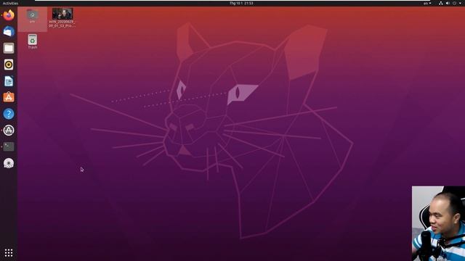Open the Help icon in the dock
Screen dimensions: 465x261
[x=9, y=114]
